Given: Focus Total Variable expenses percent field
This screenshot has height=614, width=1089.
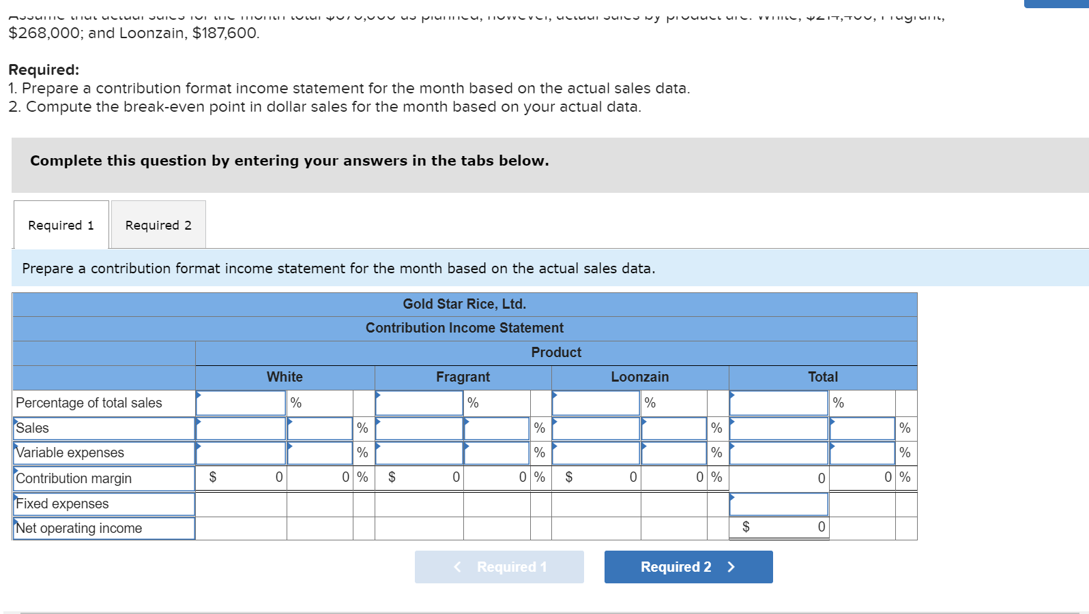Looking at the screenshot, I should (862, 453).
